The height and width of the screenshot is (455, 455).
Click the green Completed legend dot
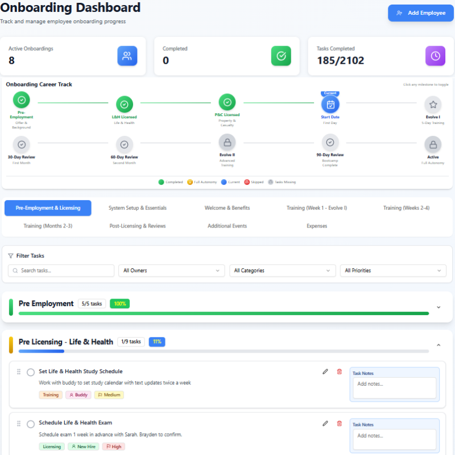[161, 182]
